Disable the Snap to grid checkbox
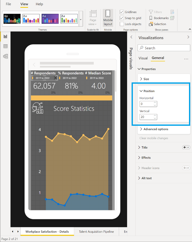 pyautogui.click(x=122, y=18)
